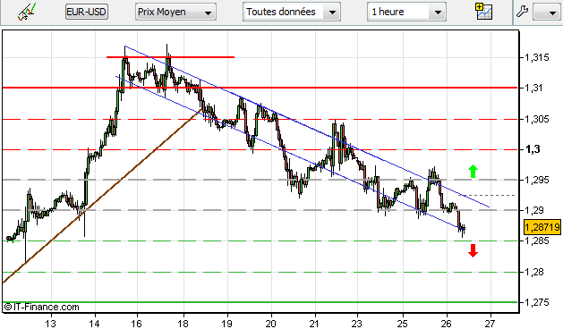Click the add indicator chart icon
Image resolution: width=563 pixels, height=329 pixels.
(483, 12)
